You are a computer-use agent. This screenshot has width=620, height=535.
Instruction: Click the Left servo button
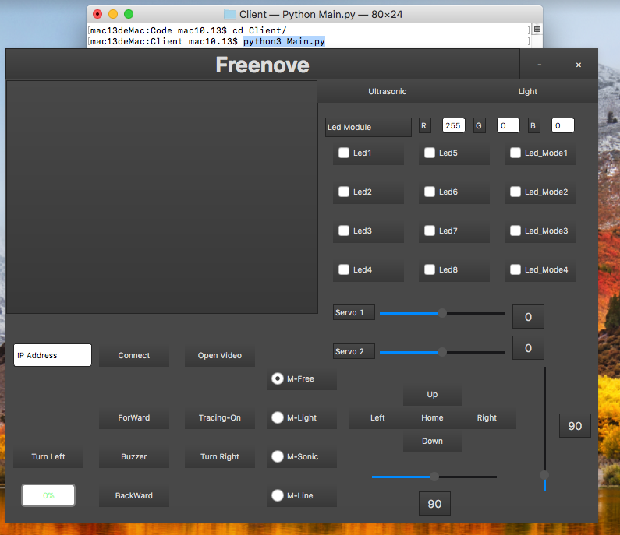377,417
